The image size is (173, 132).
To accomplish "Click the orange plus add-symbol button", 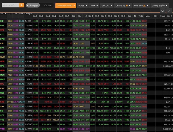I will (x=22, y=5).
